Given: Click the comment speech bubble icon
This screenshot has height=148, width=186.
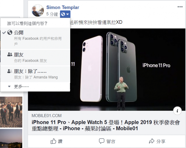Looking at the screenshot, I should 102,141.
